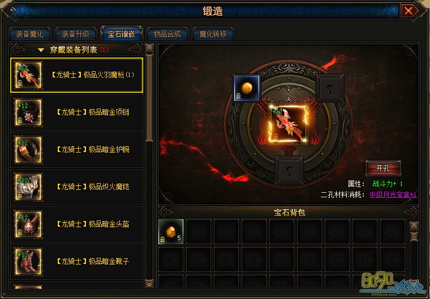Click the gem backpack scroll-up arrow
Screen dimensions: 430x299
[x=414, y=226]
